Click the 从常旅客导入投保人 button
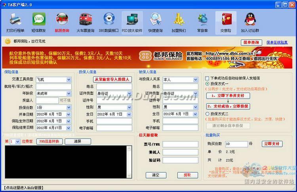Screen dimensions: 297x192 click(x=112, y=79)
